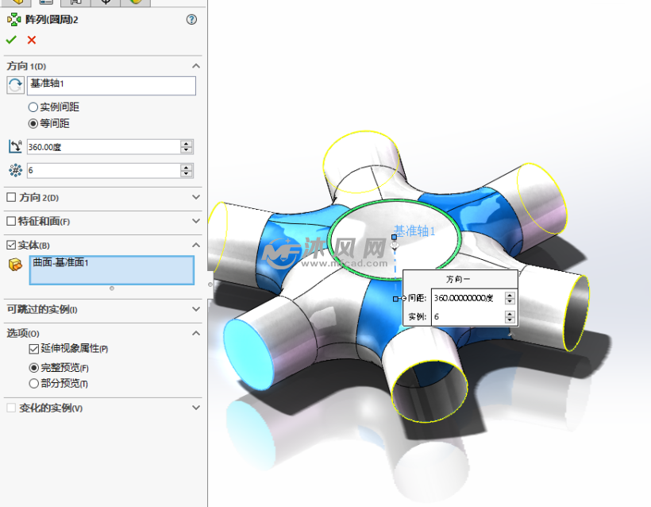Image resolution: width=651 pixels, height=507 pixels.
Task: Click the instance count icon beside 6
Action: tap(15, 170)
